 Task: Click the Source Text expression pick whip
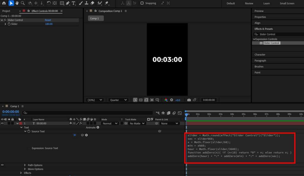(x=83, y=135)
